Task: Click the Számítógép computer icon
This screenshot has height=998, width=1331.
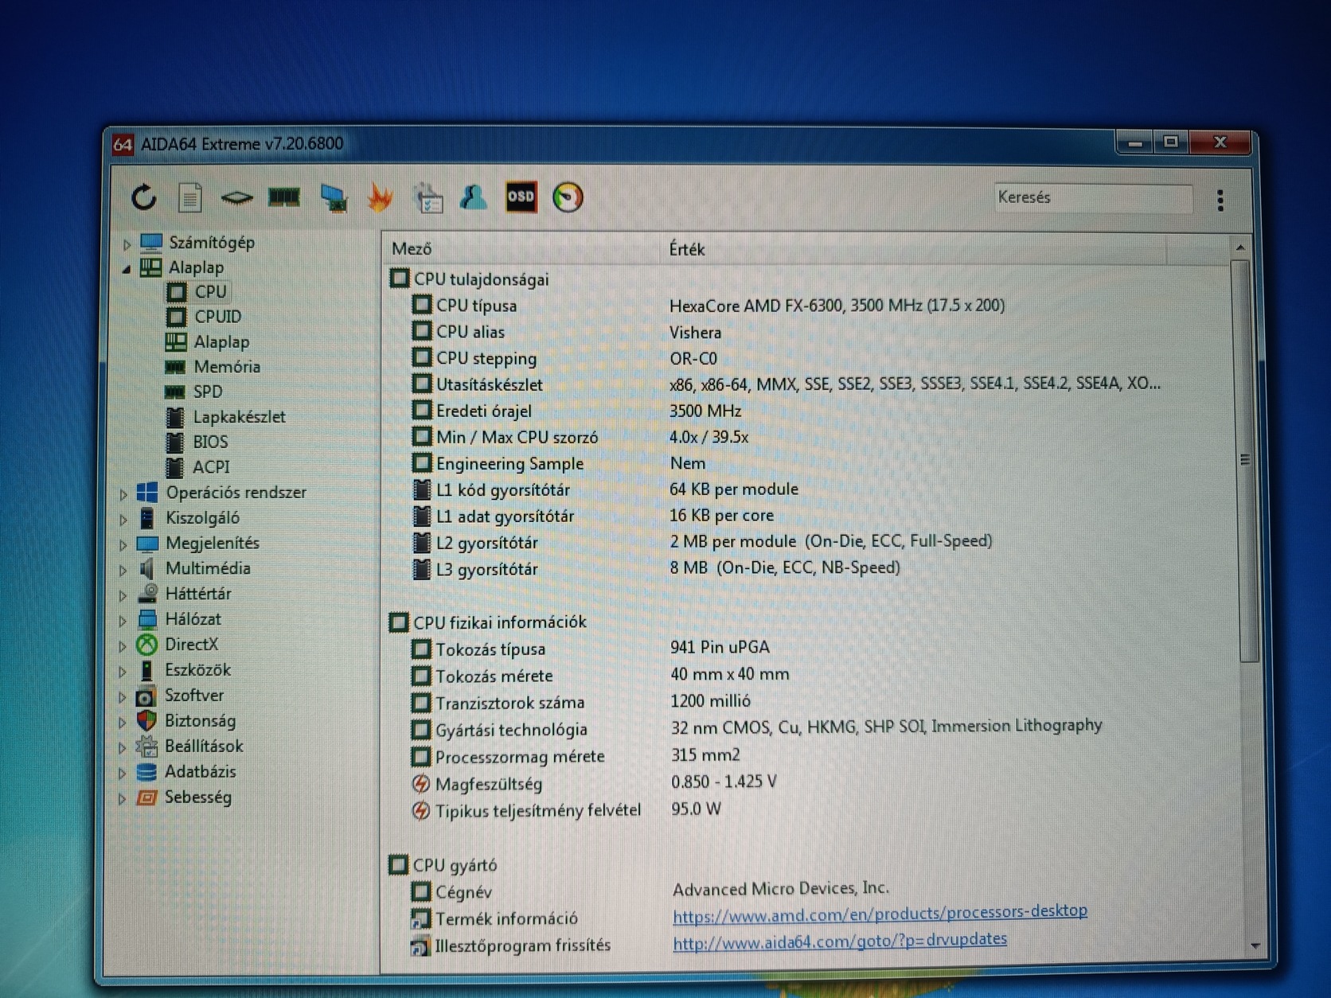Action: coord(151,242)
